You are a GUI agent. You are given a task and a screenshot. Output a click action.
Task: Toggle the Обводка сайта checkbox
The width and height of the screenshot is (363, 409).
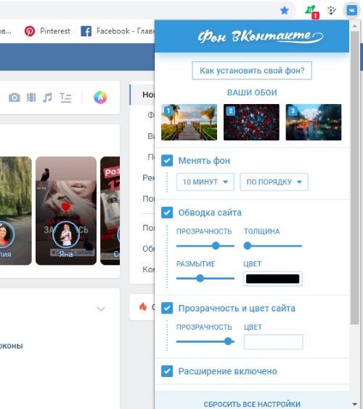[x=167, y=213]
